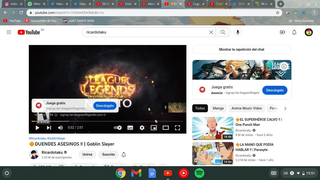The image size is (320, 180).
Task: Open the YouTube bookmark
Action: (12, 21)
